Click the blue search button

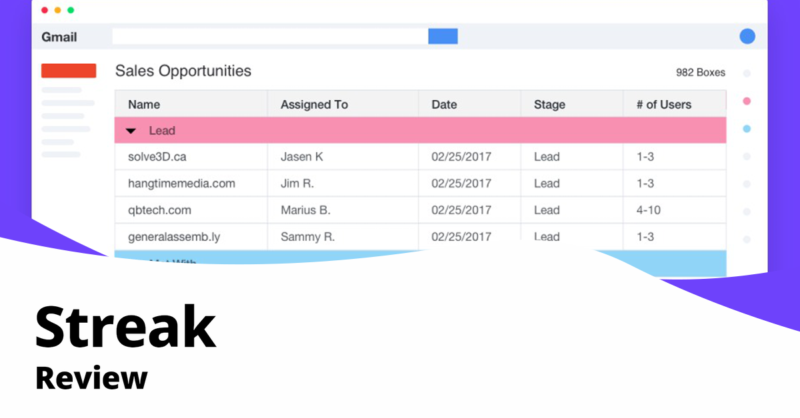443,36
